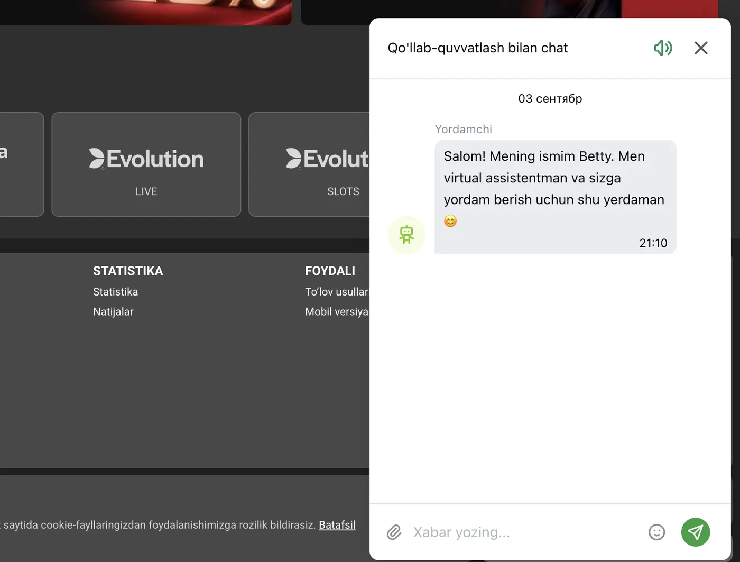740x562 pixels.
Task: Click the 21:10 message timestamp
Action: (653, 243)
